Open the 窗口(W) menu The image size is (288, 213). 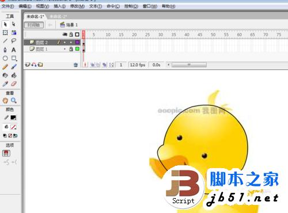click(x=150, y=6)
